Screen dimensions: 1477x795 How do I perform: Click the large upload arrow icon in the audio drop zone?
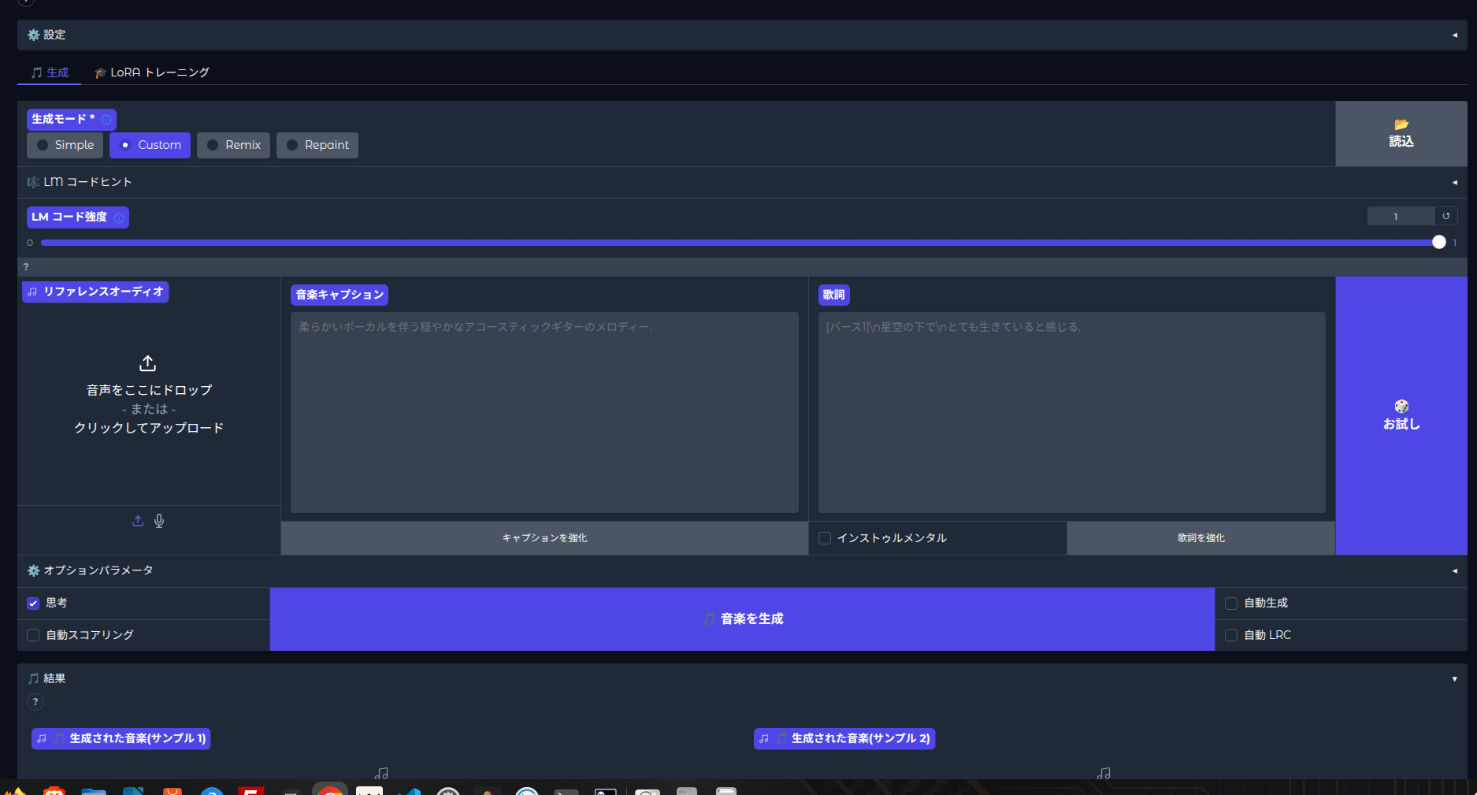(x=148, y=363)
